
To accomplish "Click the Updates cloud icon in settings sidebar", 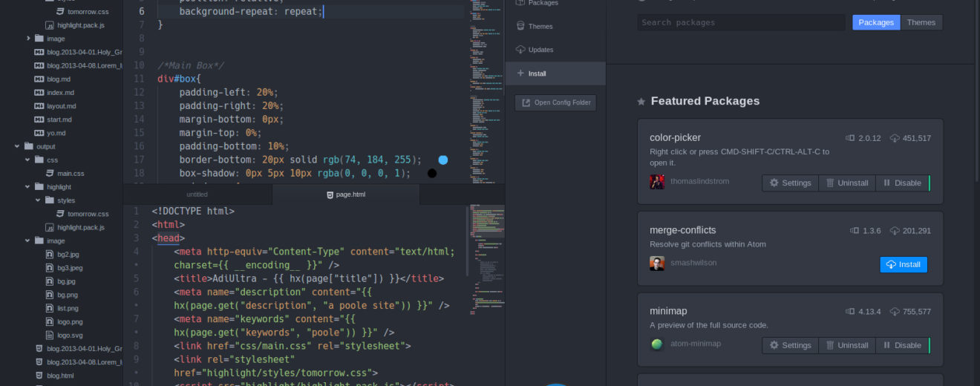I will pyautogui.click(x=520, y=50).
